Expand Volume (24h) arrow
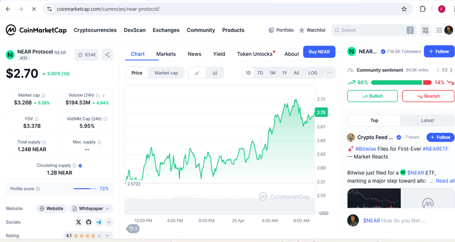 [x=103, y=95]
